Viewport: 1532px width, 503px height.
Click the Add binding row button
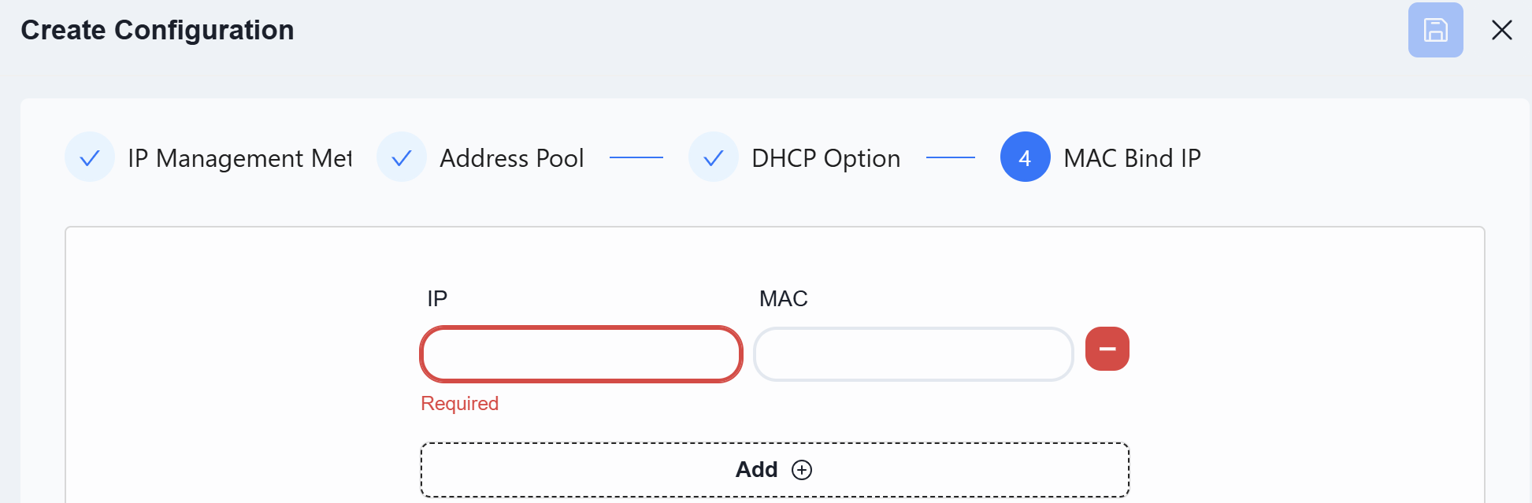[x=775, y=470]
